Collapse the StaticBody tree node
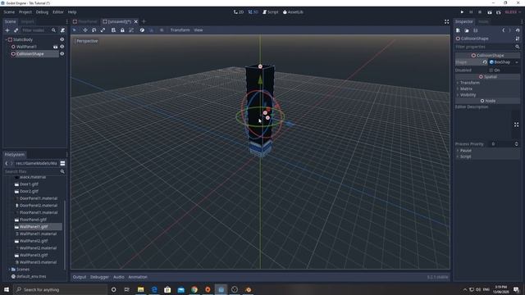Screen dimensions: 525x295 (x=6, y=39)
